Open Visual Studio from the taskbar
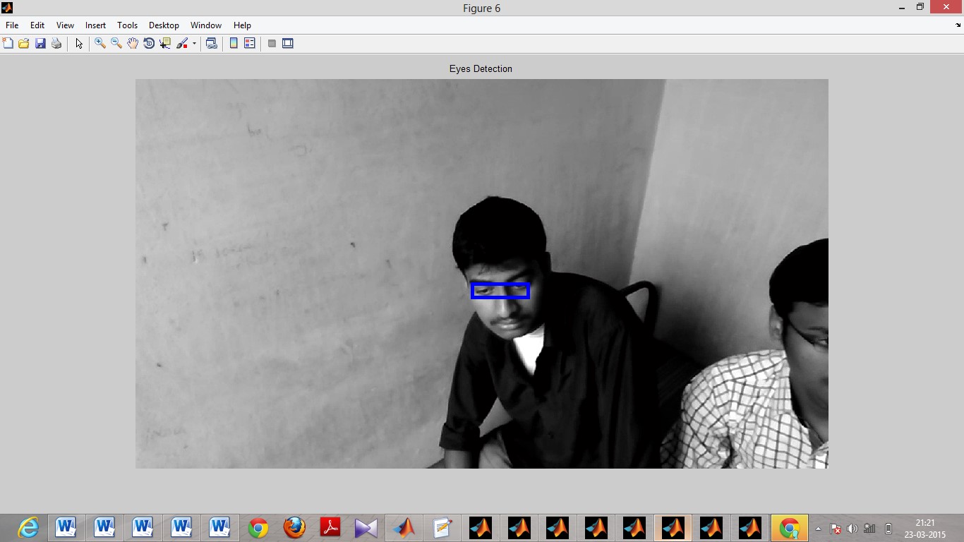964x542 pixels. (366, 527)
